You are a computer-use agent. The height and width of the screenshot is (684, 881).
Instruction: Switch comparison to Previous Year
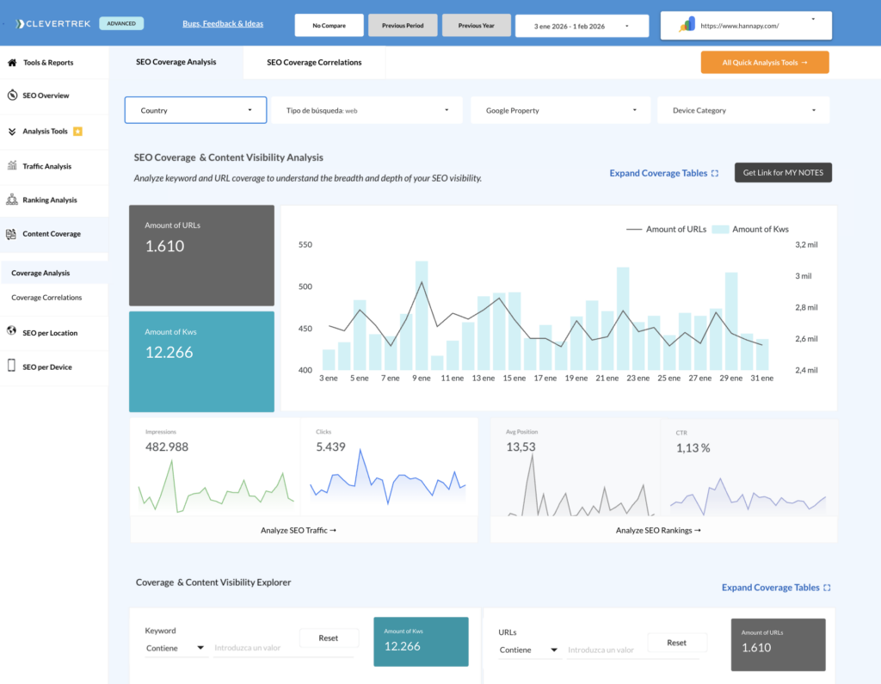476,26
